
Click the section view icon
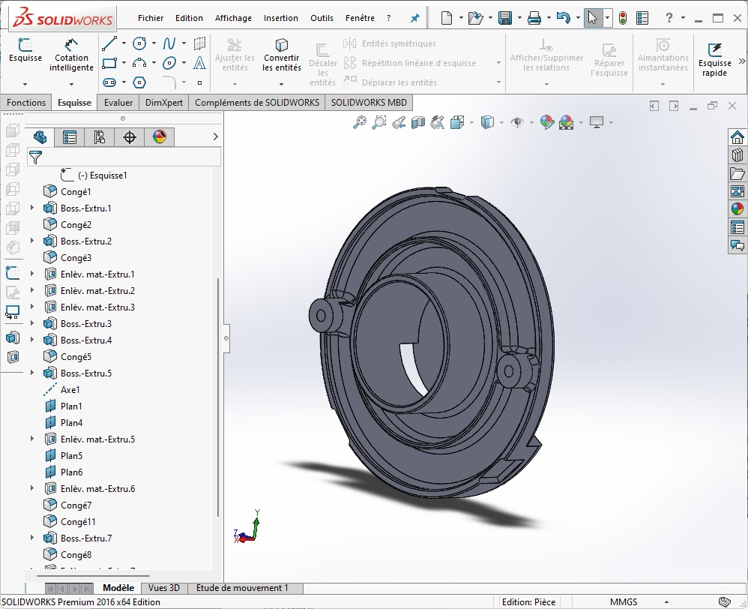(x=418, y=122)
